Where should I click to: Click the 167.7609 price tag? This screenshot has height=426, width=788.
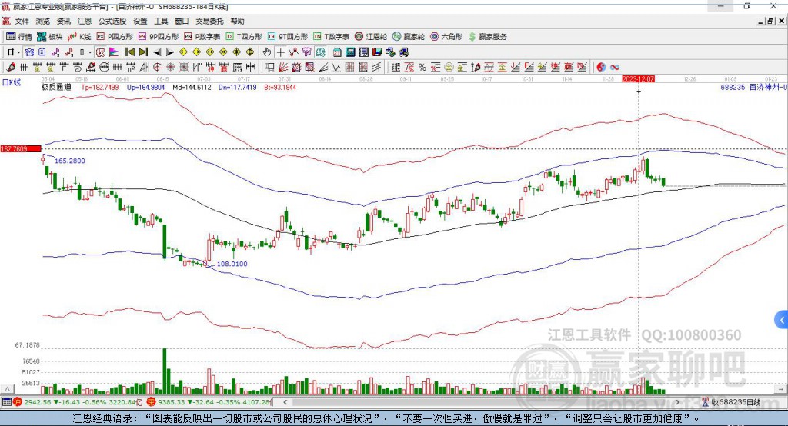tap(21, 148)
